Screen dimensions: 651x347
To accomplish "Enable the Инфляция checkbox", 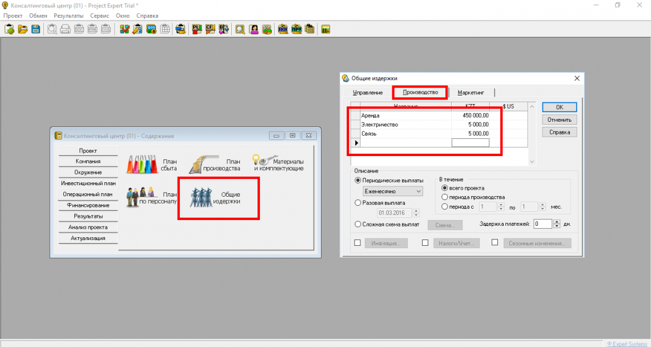I will click(358, 243).
